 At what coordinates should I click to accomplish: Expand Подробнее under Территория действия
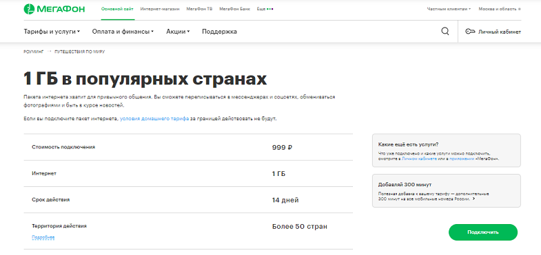tap(43, 237)
